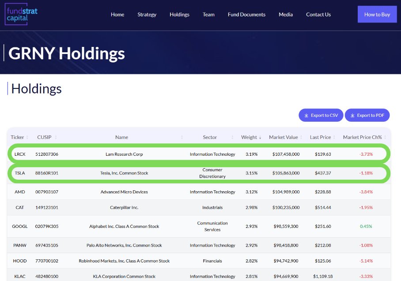Click Market Price Ch% header text
This screenshot has width=401, height=281.
[x=362, y=137]
